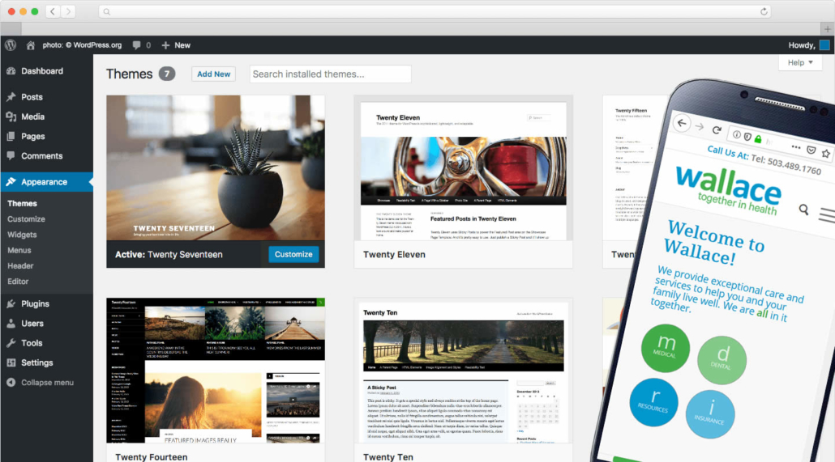Select the Twenty Eleven theme thumbnail
Viewport: 835px width, 462px height.
463,168
